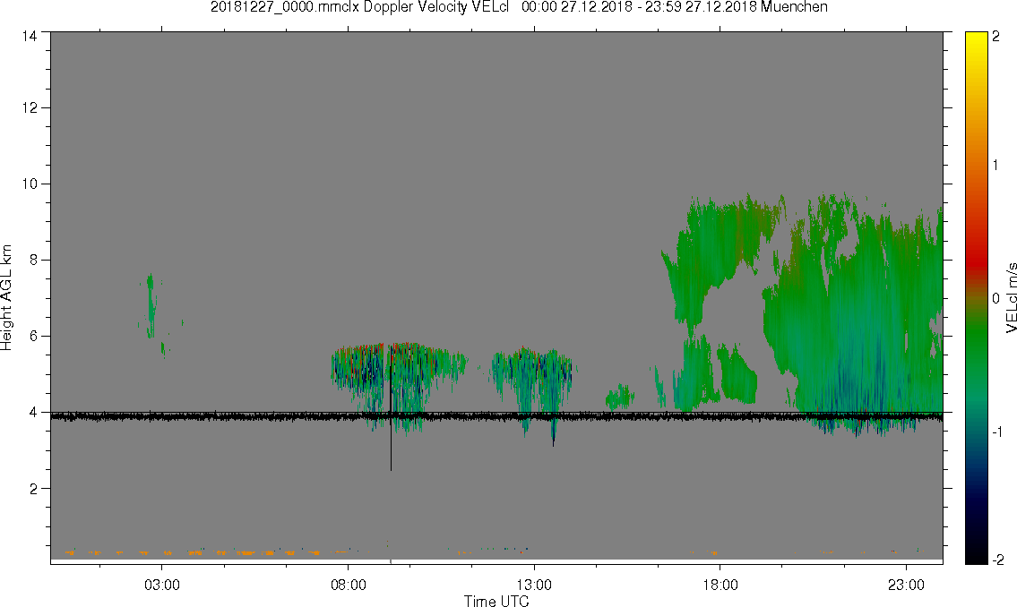Click the '6' height tick label
The image size is (1017, 607).
click(33, 337)
